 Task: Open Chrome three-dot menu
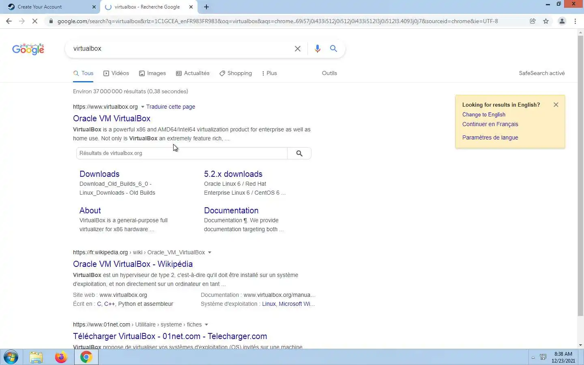pos(575,21)
